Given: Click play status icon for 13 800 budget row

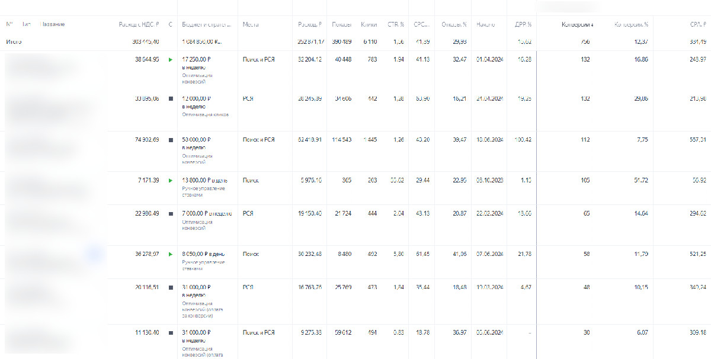Looking at the screenshot, I should coord(171,180).
